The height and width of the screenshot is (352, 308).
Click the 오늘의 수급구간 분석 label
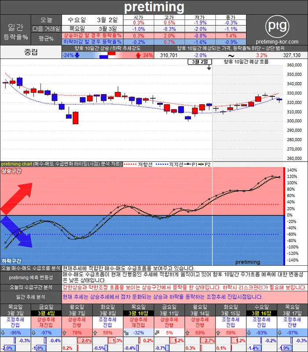point(31,287)
